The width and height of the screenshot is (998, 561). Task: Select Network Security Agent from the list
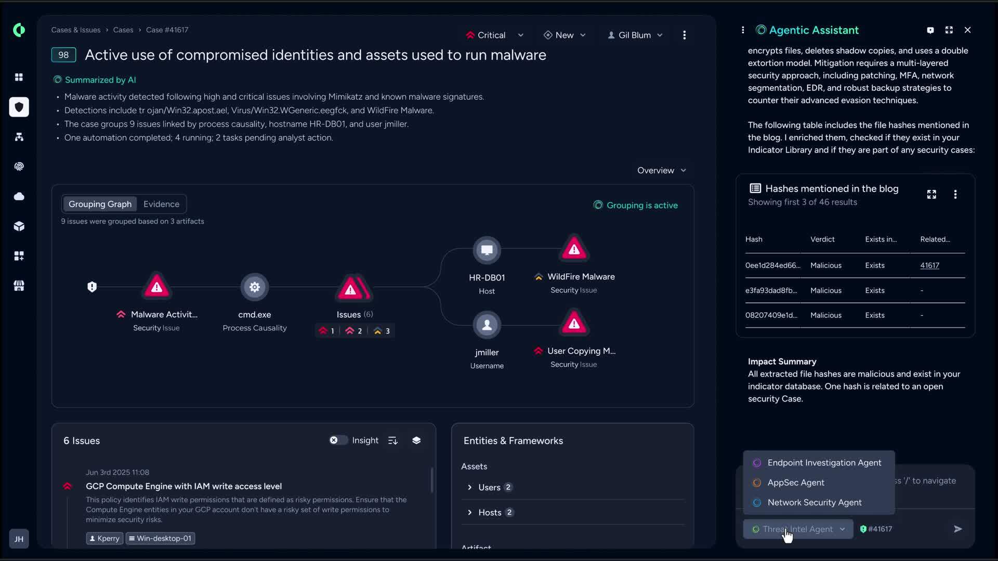[x=814, y=502]
